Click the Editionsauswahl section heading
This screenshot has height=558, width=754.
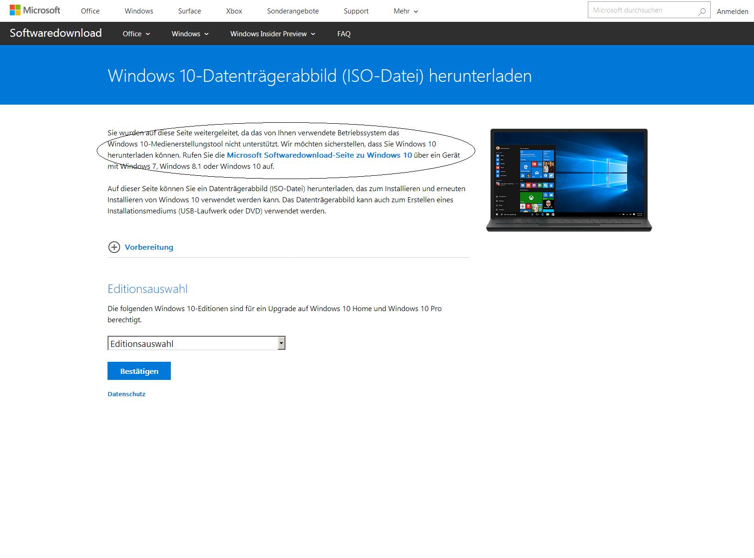tap(148, 289)
